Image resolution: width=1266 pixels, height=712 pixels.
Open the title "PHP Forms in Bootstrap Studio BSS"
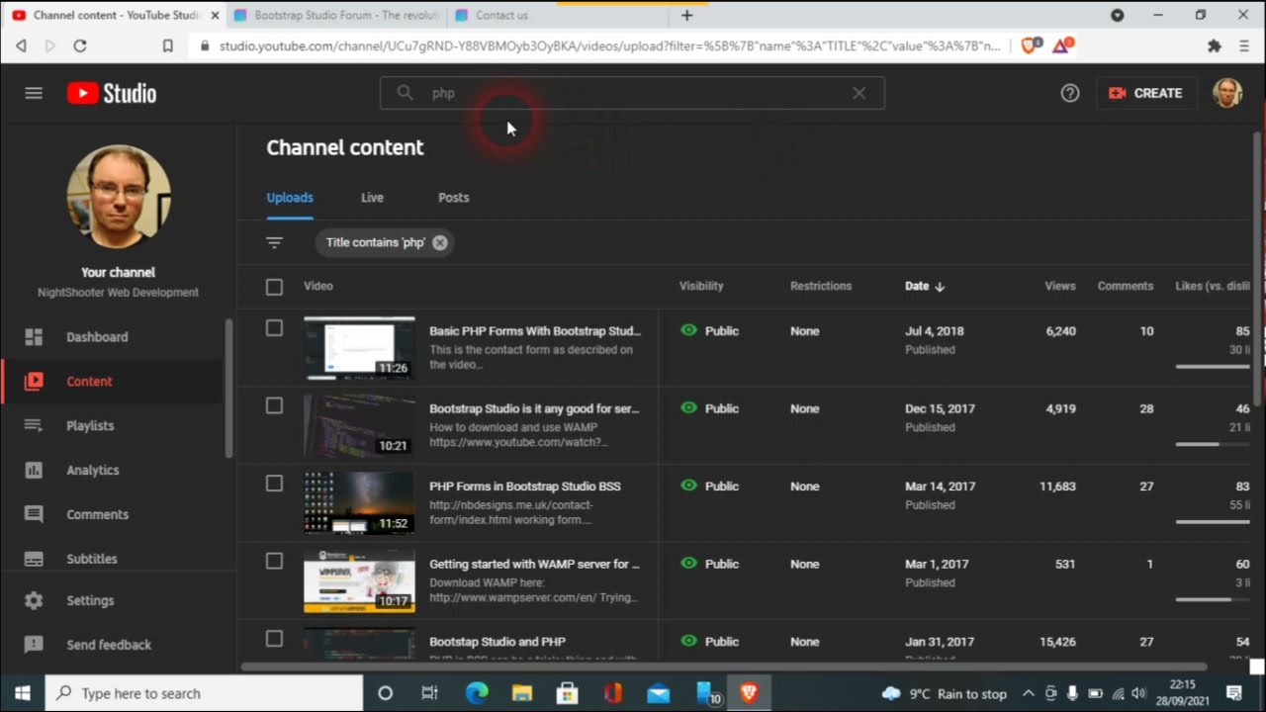click(525, 487)
